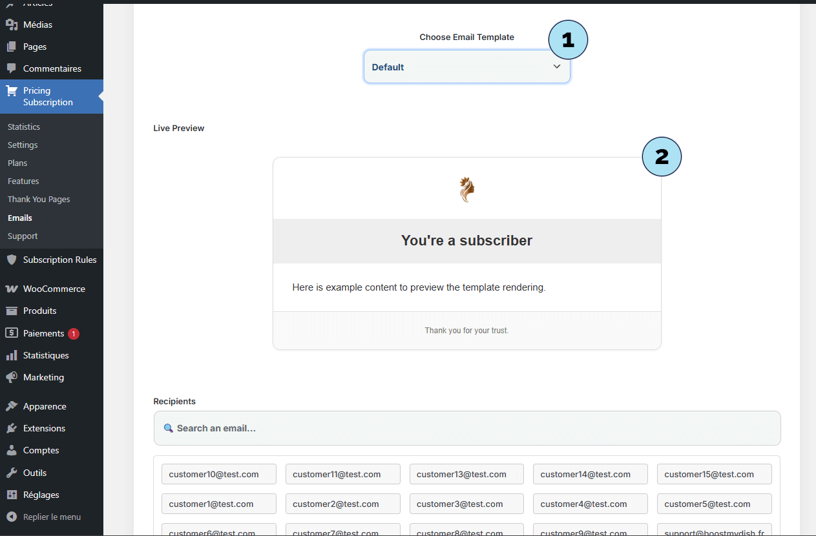Click the Subscription Rules shield icon

12,260
